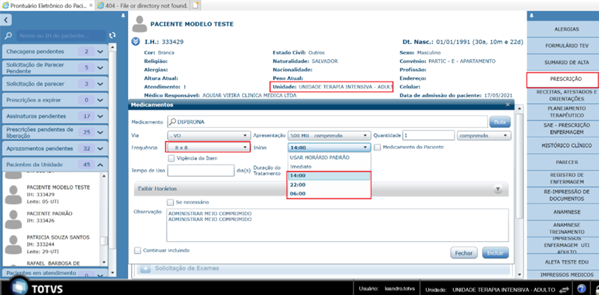Choose 06:00 in start time list

pyautogui.click(x=329, y=194)
